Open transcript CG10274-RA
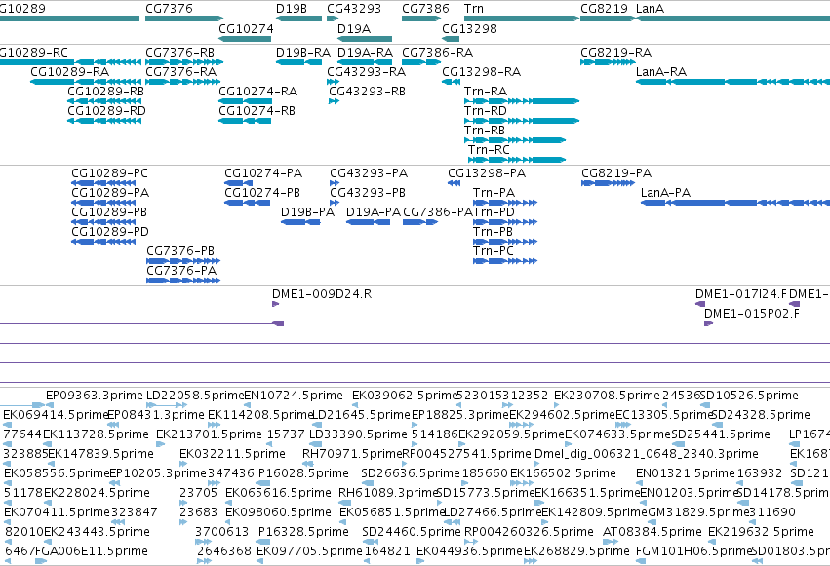This screenshot has height=566, width=830. click(x=257, y=92)
